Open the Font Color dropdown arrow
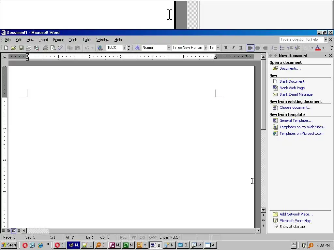Screen dimensions: 334x250 click(323, 48)
